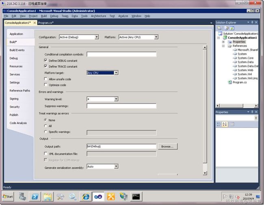Enable Optimize code checkbox
The width and height of the screenshot is (264, 205).
[45, 85]
